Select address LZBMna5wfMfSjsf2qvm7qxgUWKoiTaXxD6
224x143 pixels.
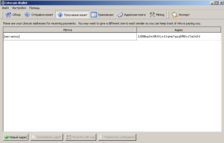point(179,37)
